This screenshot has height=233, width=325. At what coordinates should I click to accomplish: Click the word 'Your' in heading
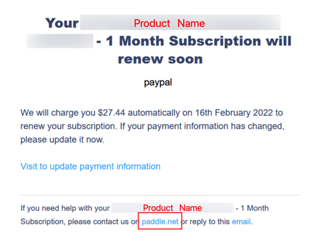(x=62, y=23)
